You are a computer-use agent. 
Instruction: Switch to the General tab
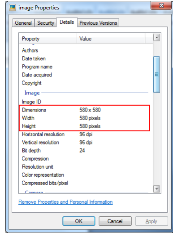(x=23, y=23)
